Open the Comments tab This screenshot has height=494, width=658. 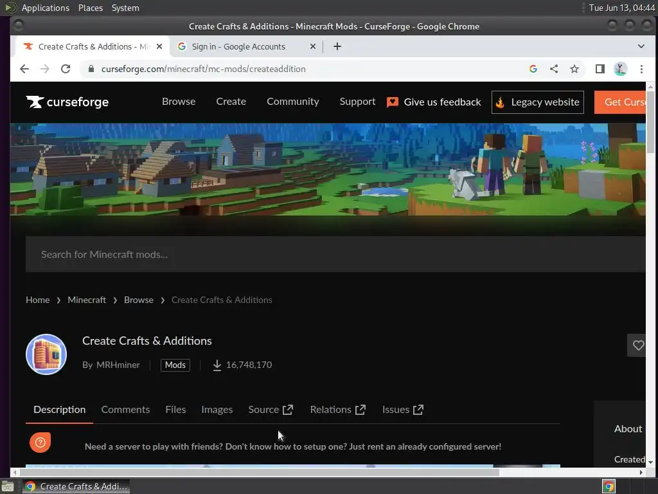pos(125,410)
